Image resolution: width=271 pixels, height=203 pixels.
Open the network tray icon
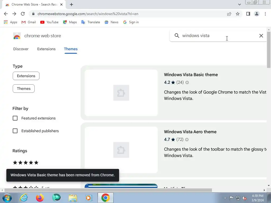pyautogui.click(x=238, y=198)
